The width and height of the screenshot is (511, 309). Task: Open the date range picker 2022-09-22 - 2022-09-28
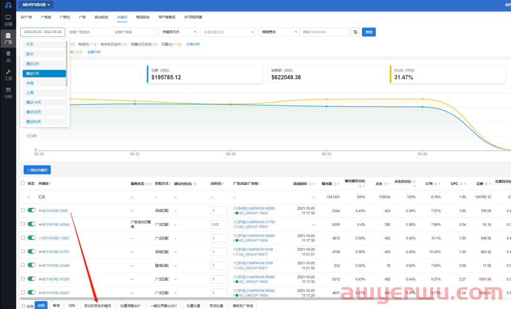tap(43, 32)
